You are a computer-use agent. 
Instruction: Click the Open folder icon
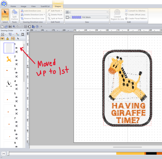pos(6,26)
